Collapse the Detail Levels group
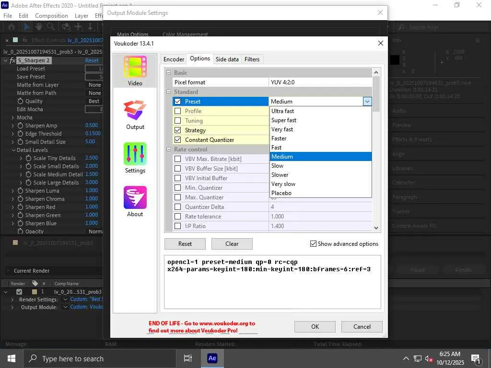The image size is (491, 368). click(x=13, y=150)
